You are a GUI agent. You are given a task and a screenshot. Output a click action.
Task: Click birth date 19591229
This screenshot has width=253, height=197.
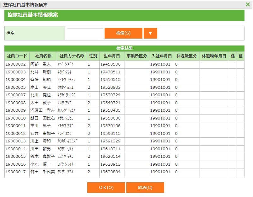pyautogui.click(x=111, y=141)
